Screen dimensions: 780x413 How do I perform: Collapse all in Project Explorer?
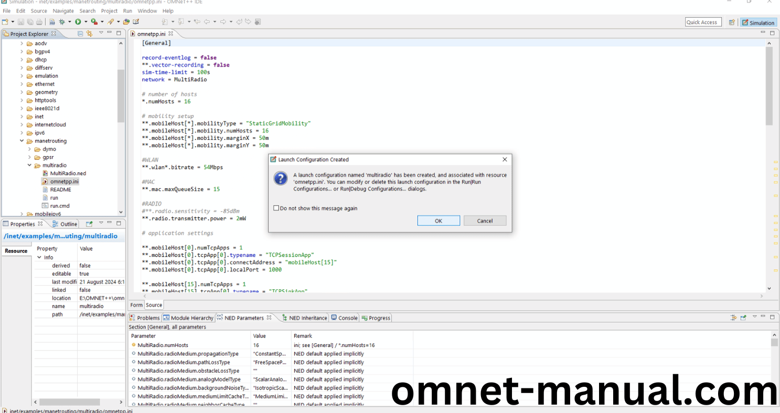point(80,34)
